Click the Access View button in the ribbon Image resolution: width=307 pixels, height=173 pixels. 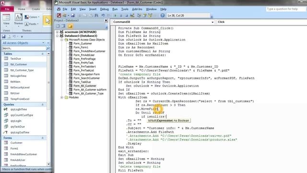[6, 20]
